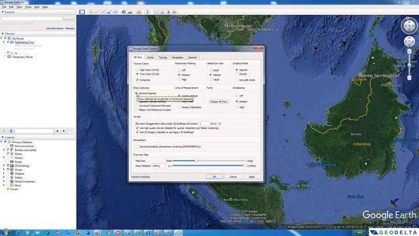Select the Ruler tool in toolbar
The width and height of the screenshot is (419, 236).
tap(147, 12)
